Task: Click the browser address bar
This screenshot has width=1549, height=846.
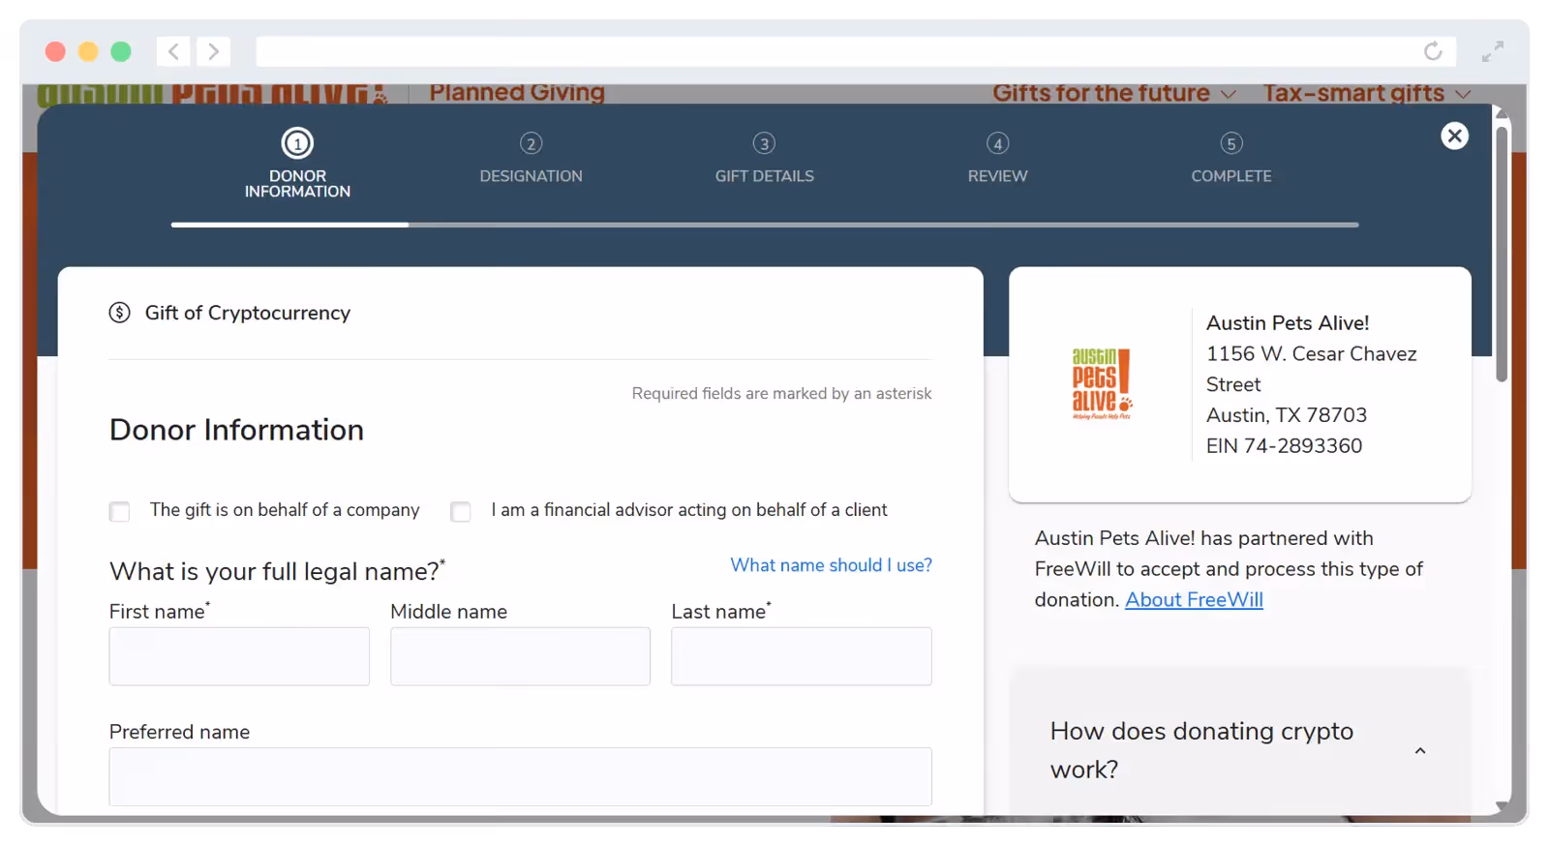Action: click(856, 51)
